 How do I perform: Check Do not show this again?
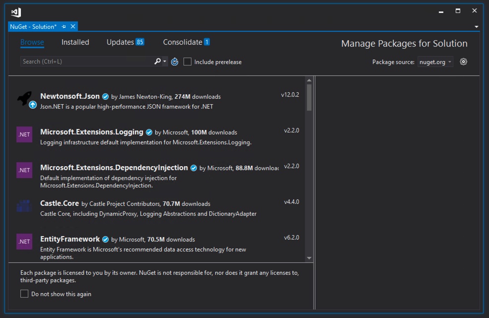coord(24,294)
